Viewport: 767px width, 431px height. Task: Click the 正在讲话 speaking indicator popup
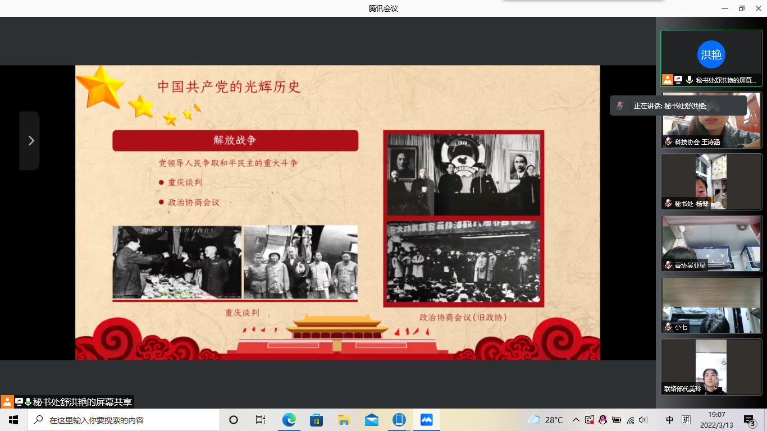pos(678,106)
